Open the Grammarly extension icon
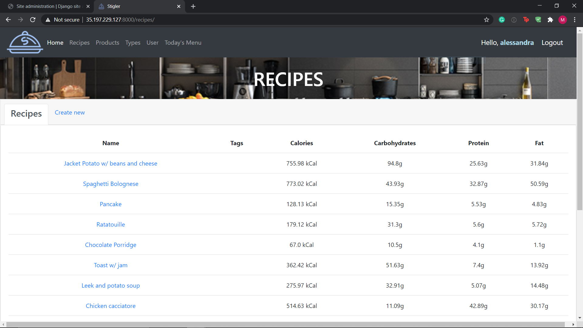The height and width of the screenshot is (328, 583). (x=502, y=20)
